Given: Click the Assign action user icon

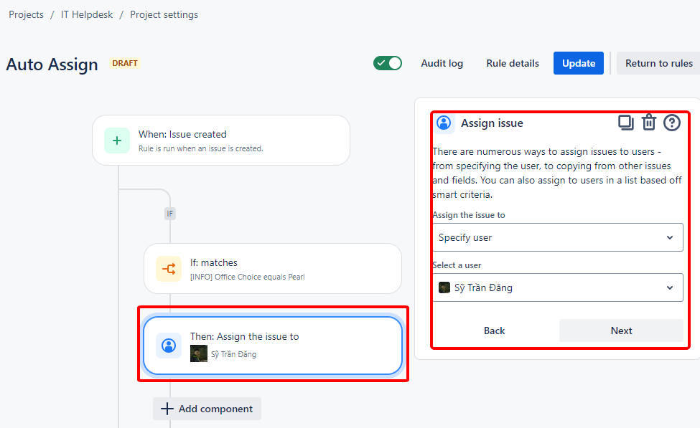Looking at the screenshot, I should click(169, 346).
